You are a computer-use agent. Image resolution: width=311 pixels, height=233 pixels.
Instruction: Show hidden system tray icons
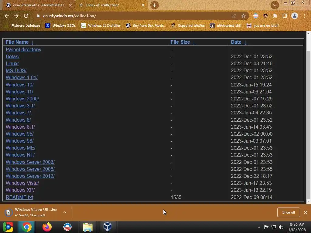[259, 227]
